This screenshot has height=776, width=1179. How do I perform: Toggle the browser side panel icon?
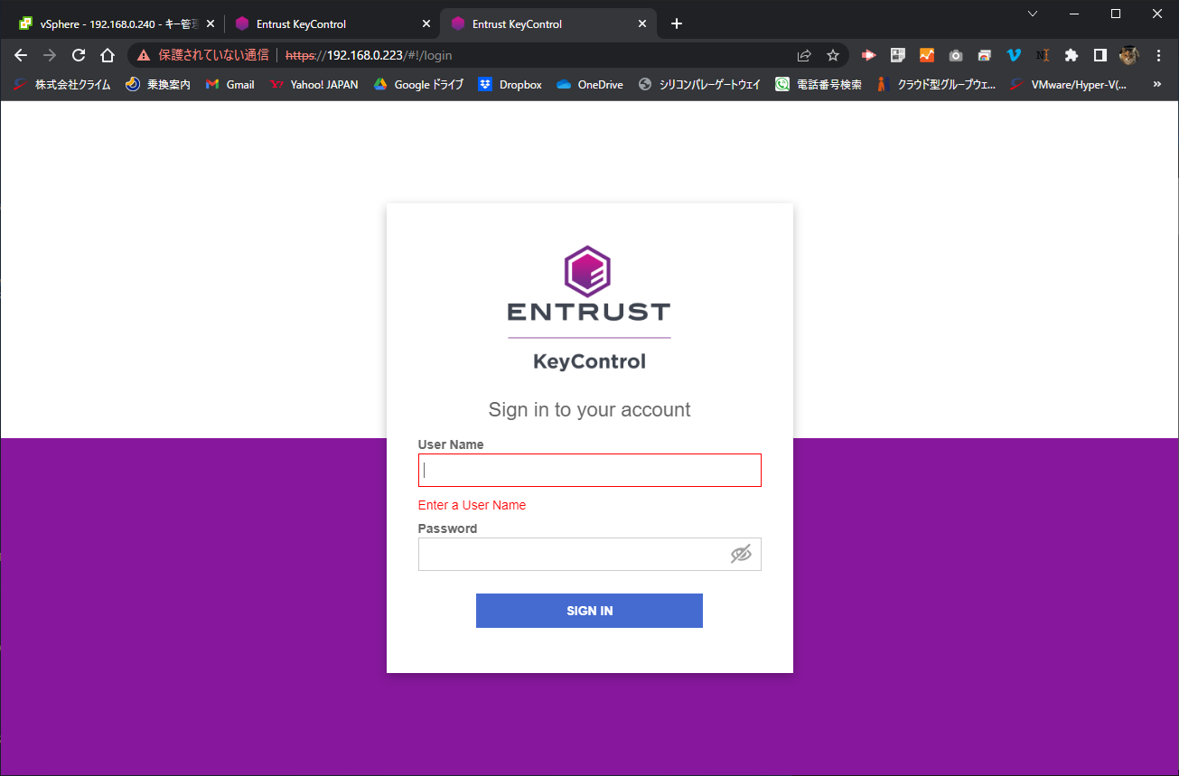[x=1099, y=55]
